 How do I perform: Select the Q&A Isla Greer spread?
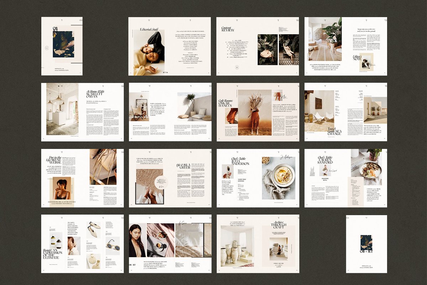(169, 178)
